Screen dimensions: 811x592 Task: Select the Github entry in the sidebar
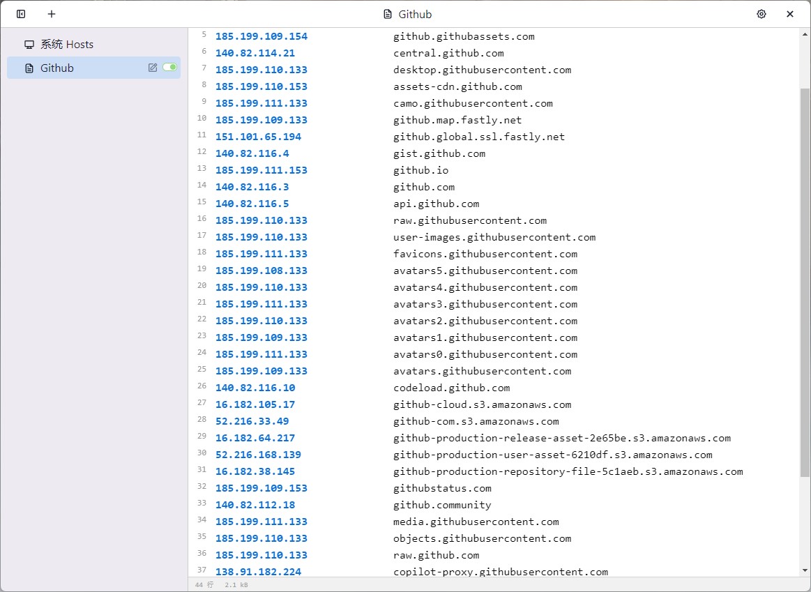[93, 68]
